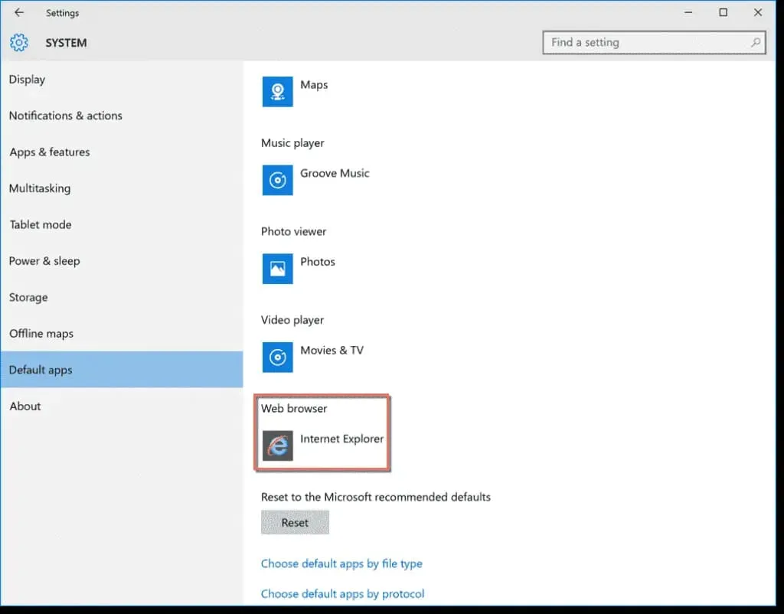This screenshot has width=784, height=614.
Task: Click the Reset button
Action: pyautogui.click(x=295, y=522)
